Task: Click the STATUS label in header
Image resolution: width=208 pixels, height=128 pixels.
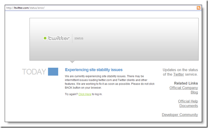Action: point(79,39)
